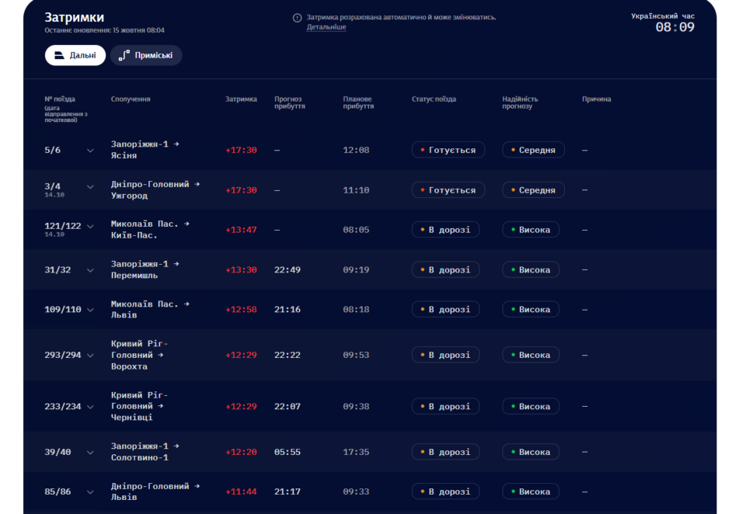
Task: Expand train 233/234 row chevron
Action: pos(90,407)
